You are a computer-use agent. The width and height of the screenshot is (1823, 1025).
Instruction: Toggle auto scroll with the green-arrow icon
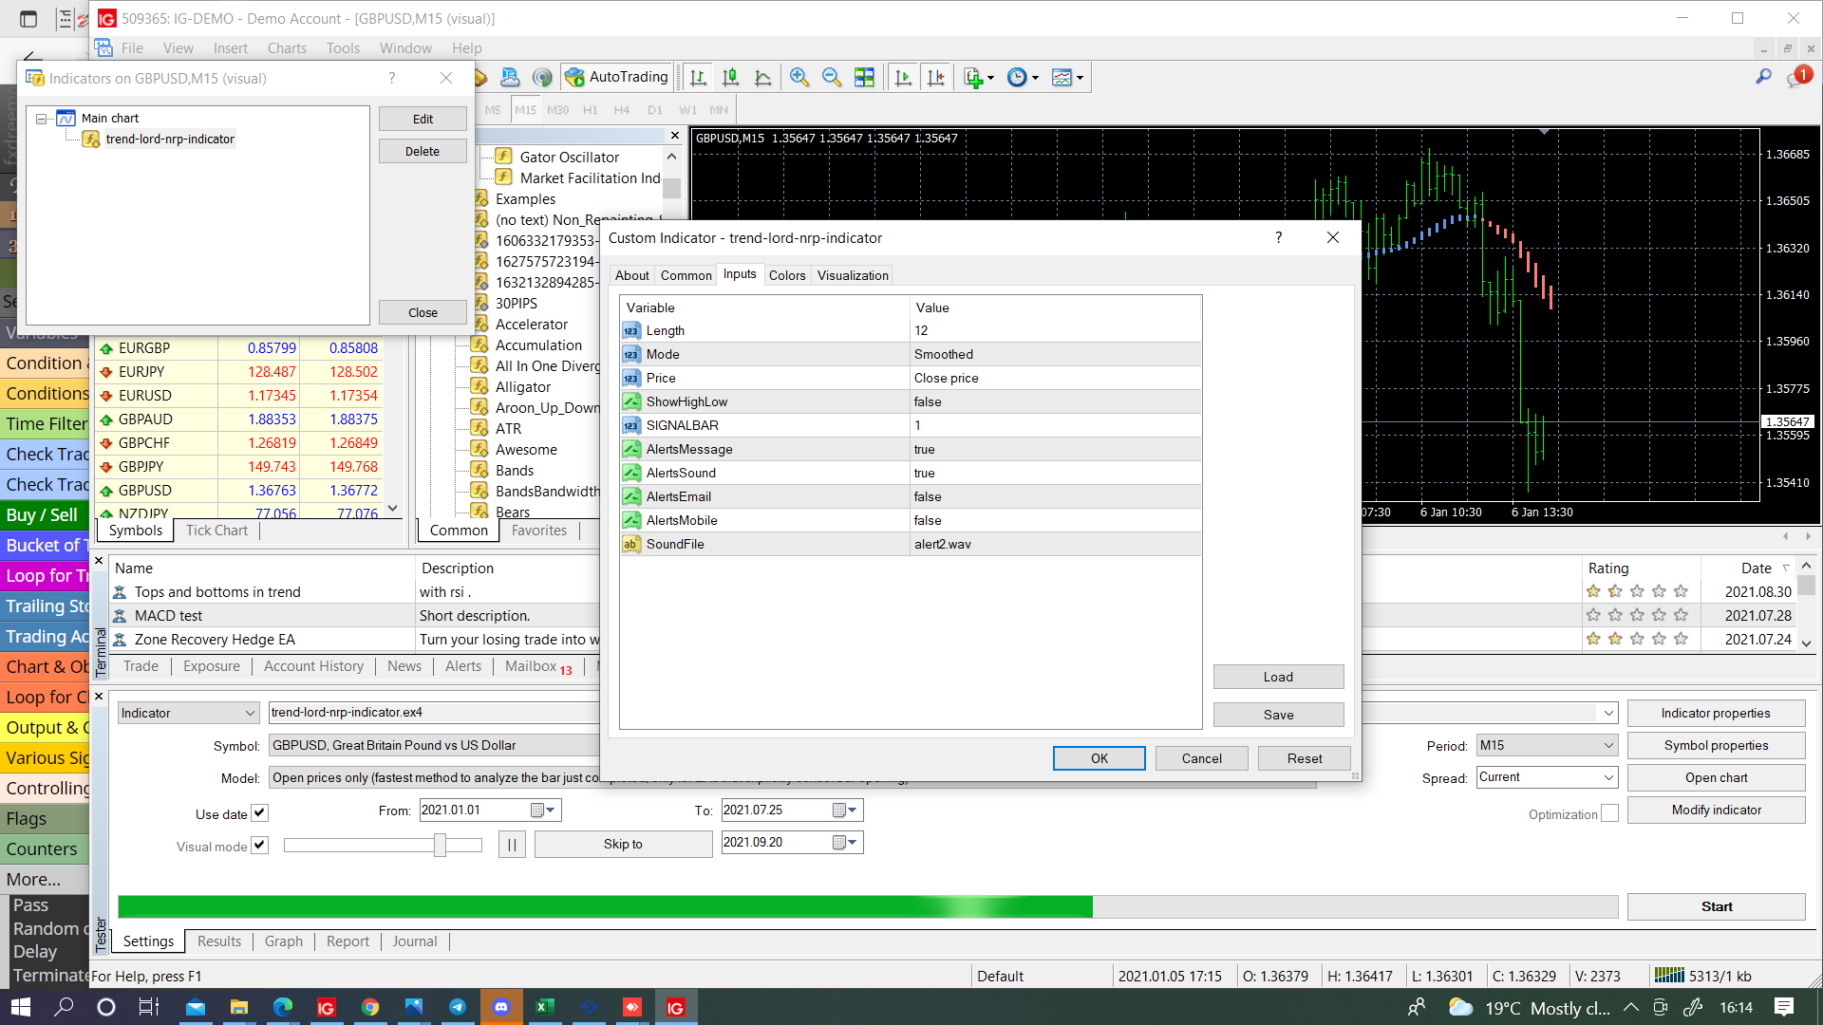tap(903, 77)
